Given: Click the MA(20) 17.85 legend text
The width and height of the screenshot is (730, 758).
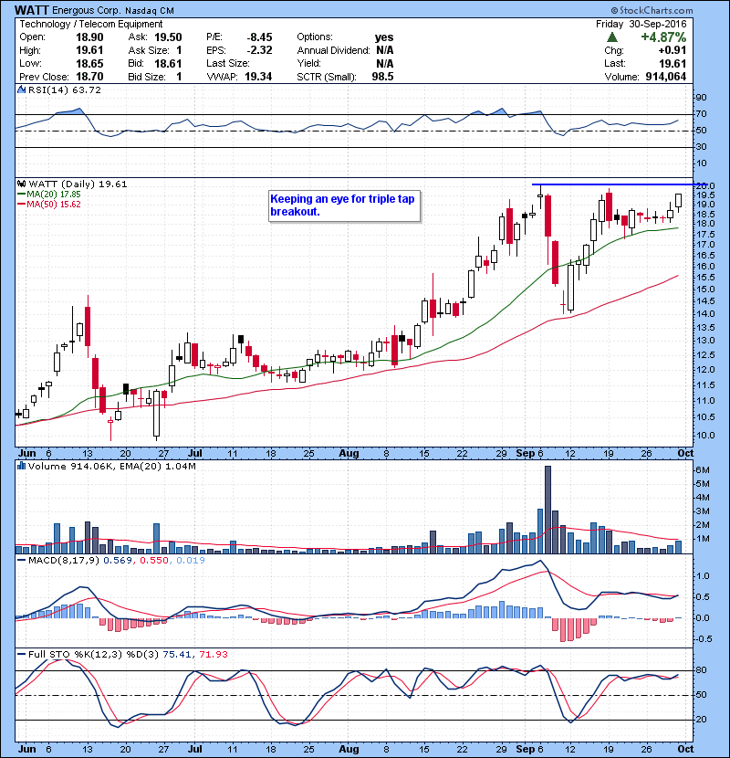Looking at the screenshot, I should [54, 195].
